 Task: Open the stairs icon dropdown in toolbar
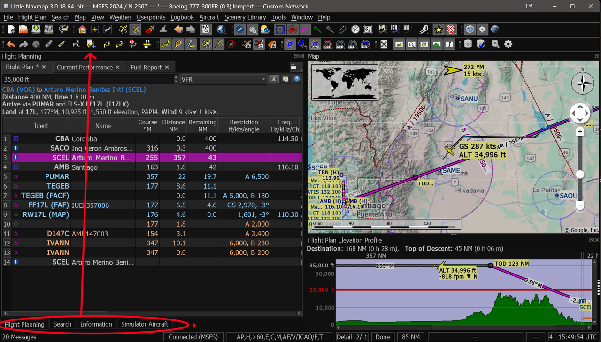tap(424, 30)
